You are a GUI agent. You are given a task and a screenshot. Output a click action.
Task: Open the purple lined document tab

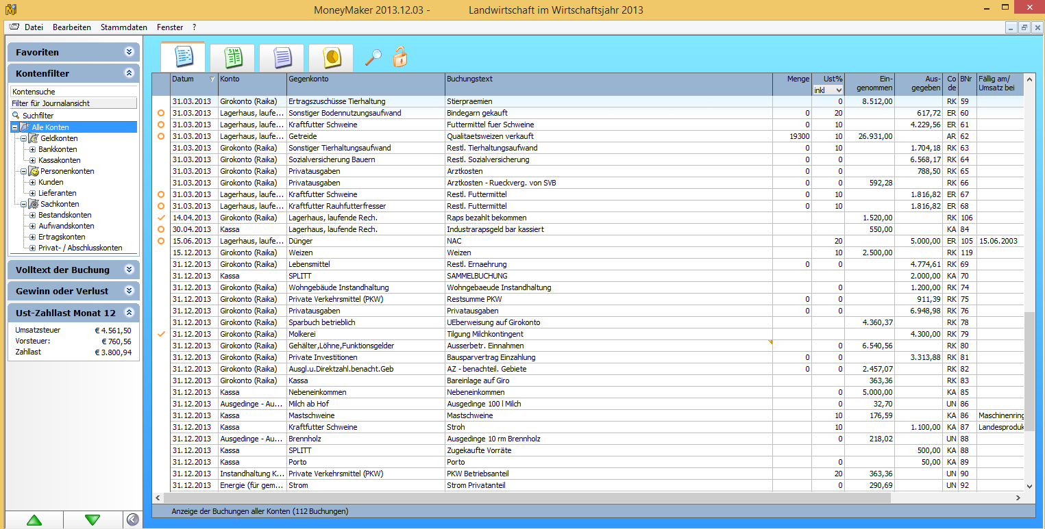pyautogui.click(x=282, y=57)
